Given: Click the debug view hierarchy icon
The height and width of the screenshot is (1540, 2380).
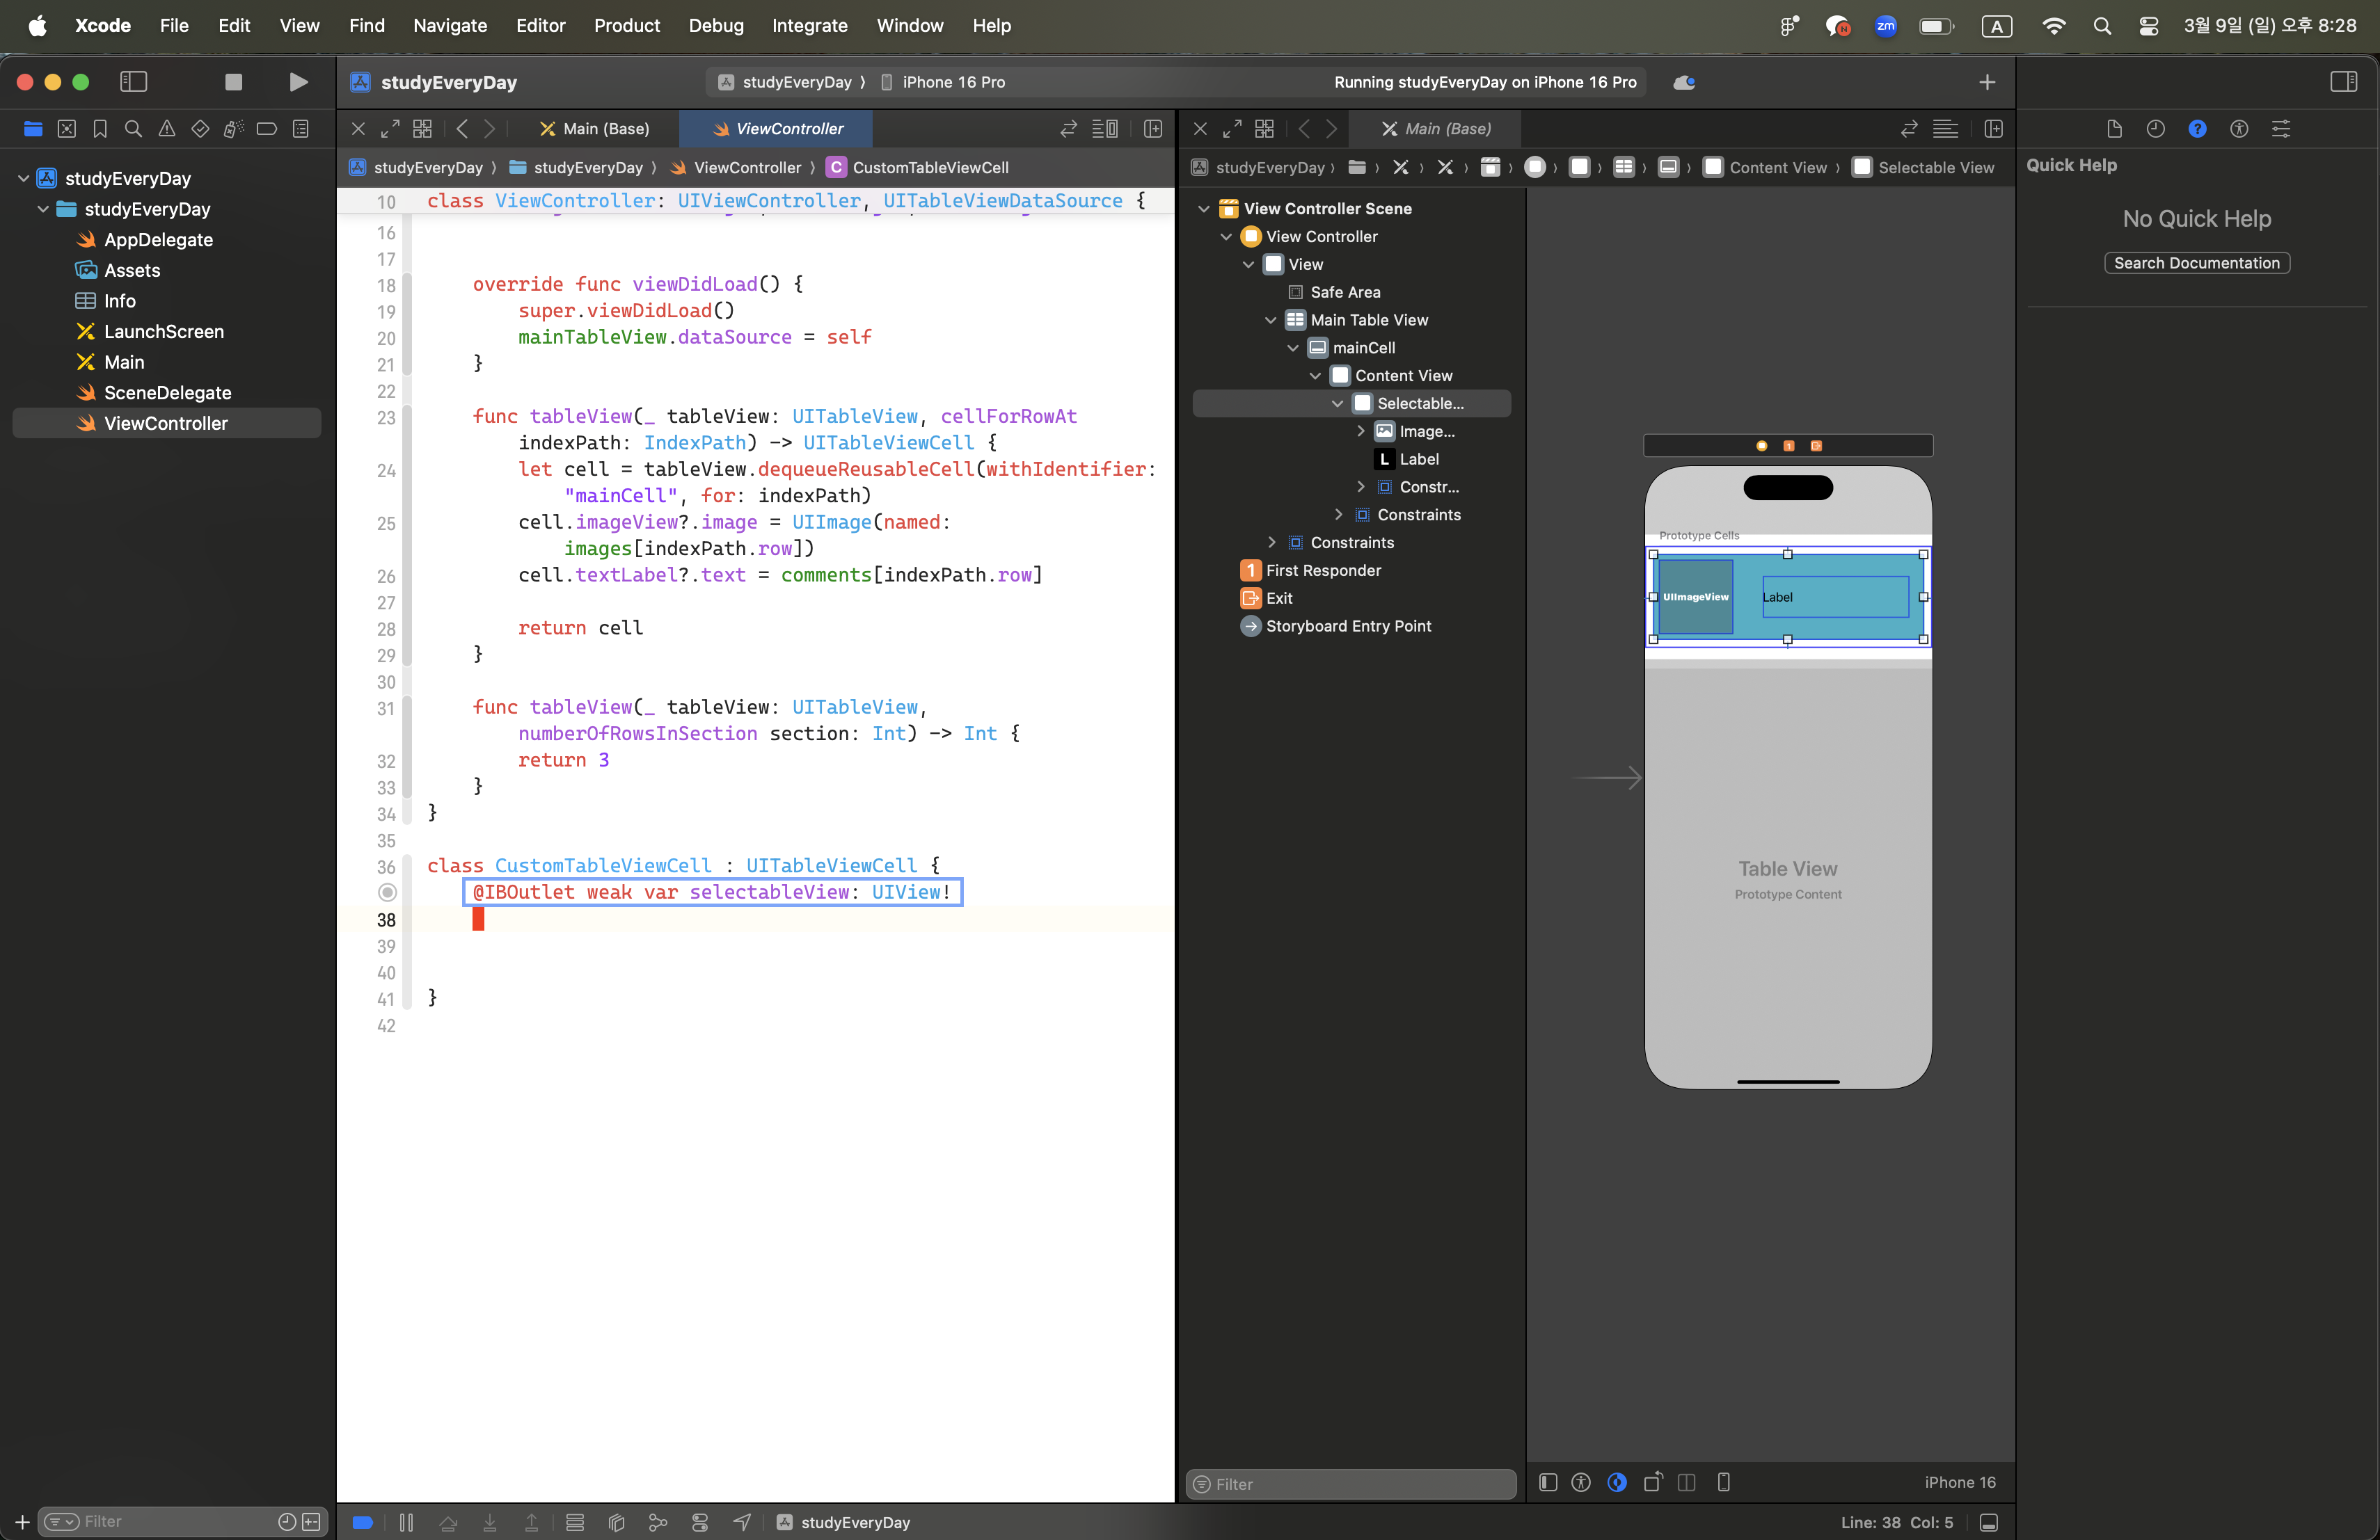Looking at the screenshot, I should tap(616, 1522).
